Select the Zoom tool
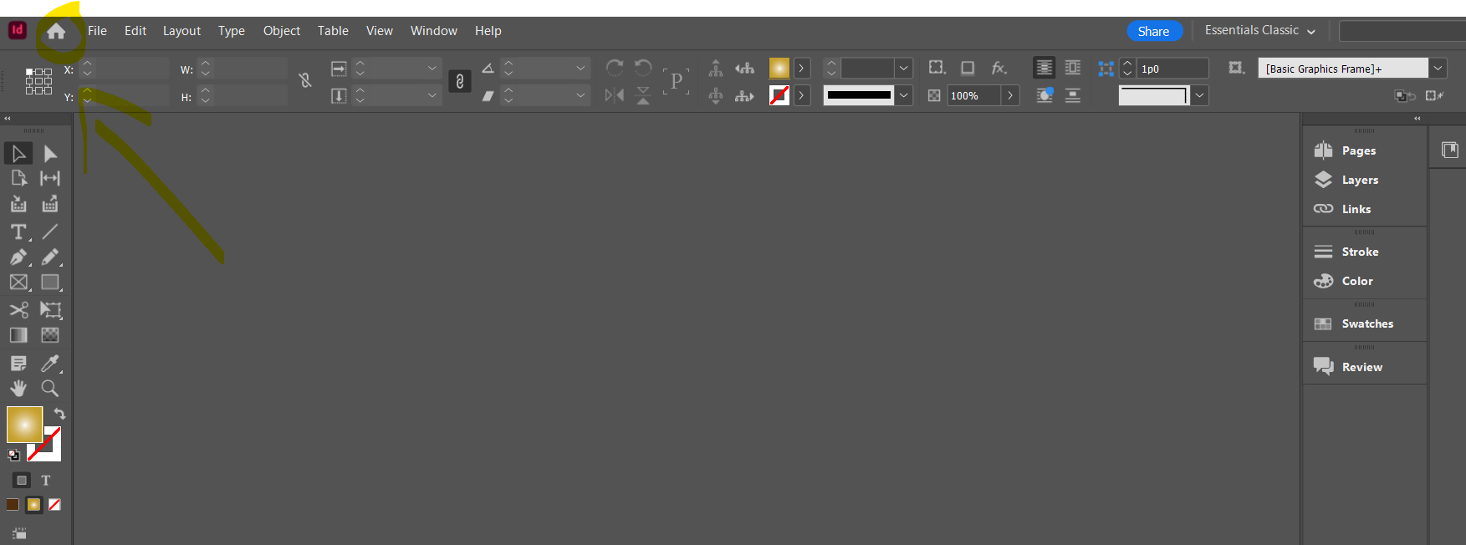The width and height of the screenshot is (1466, 545). click(50, 388)
